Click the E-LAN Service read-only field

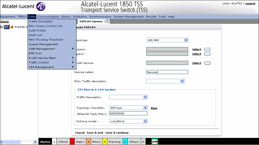(x=167, y=63)
